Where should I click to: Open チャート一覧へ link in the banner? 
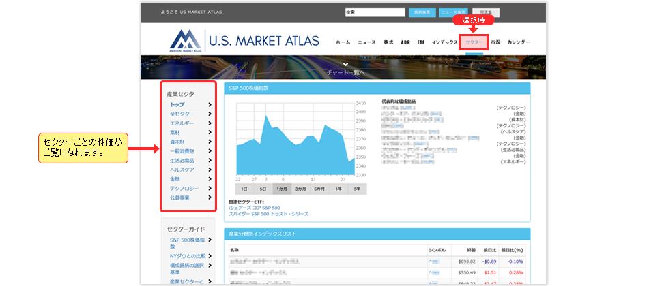coord(345,72)
